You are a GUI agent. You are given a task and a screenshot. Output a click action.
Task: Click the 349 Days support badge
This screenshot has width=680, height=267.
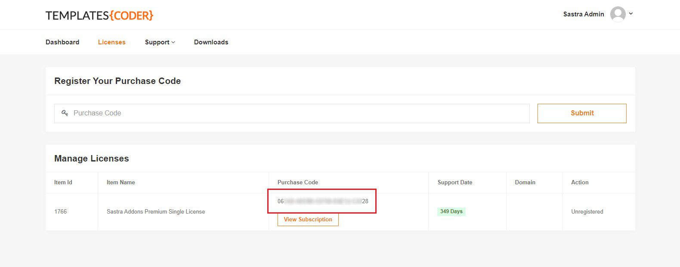click(451, 211)
